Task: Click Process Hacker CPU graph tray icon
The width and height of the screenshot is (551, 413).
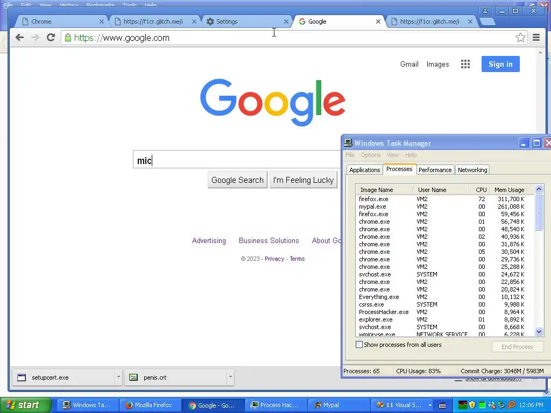Action: 462,405
